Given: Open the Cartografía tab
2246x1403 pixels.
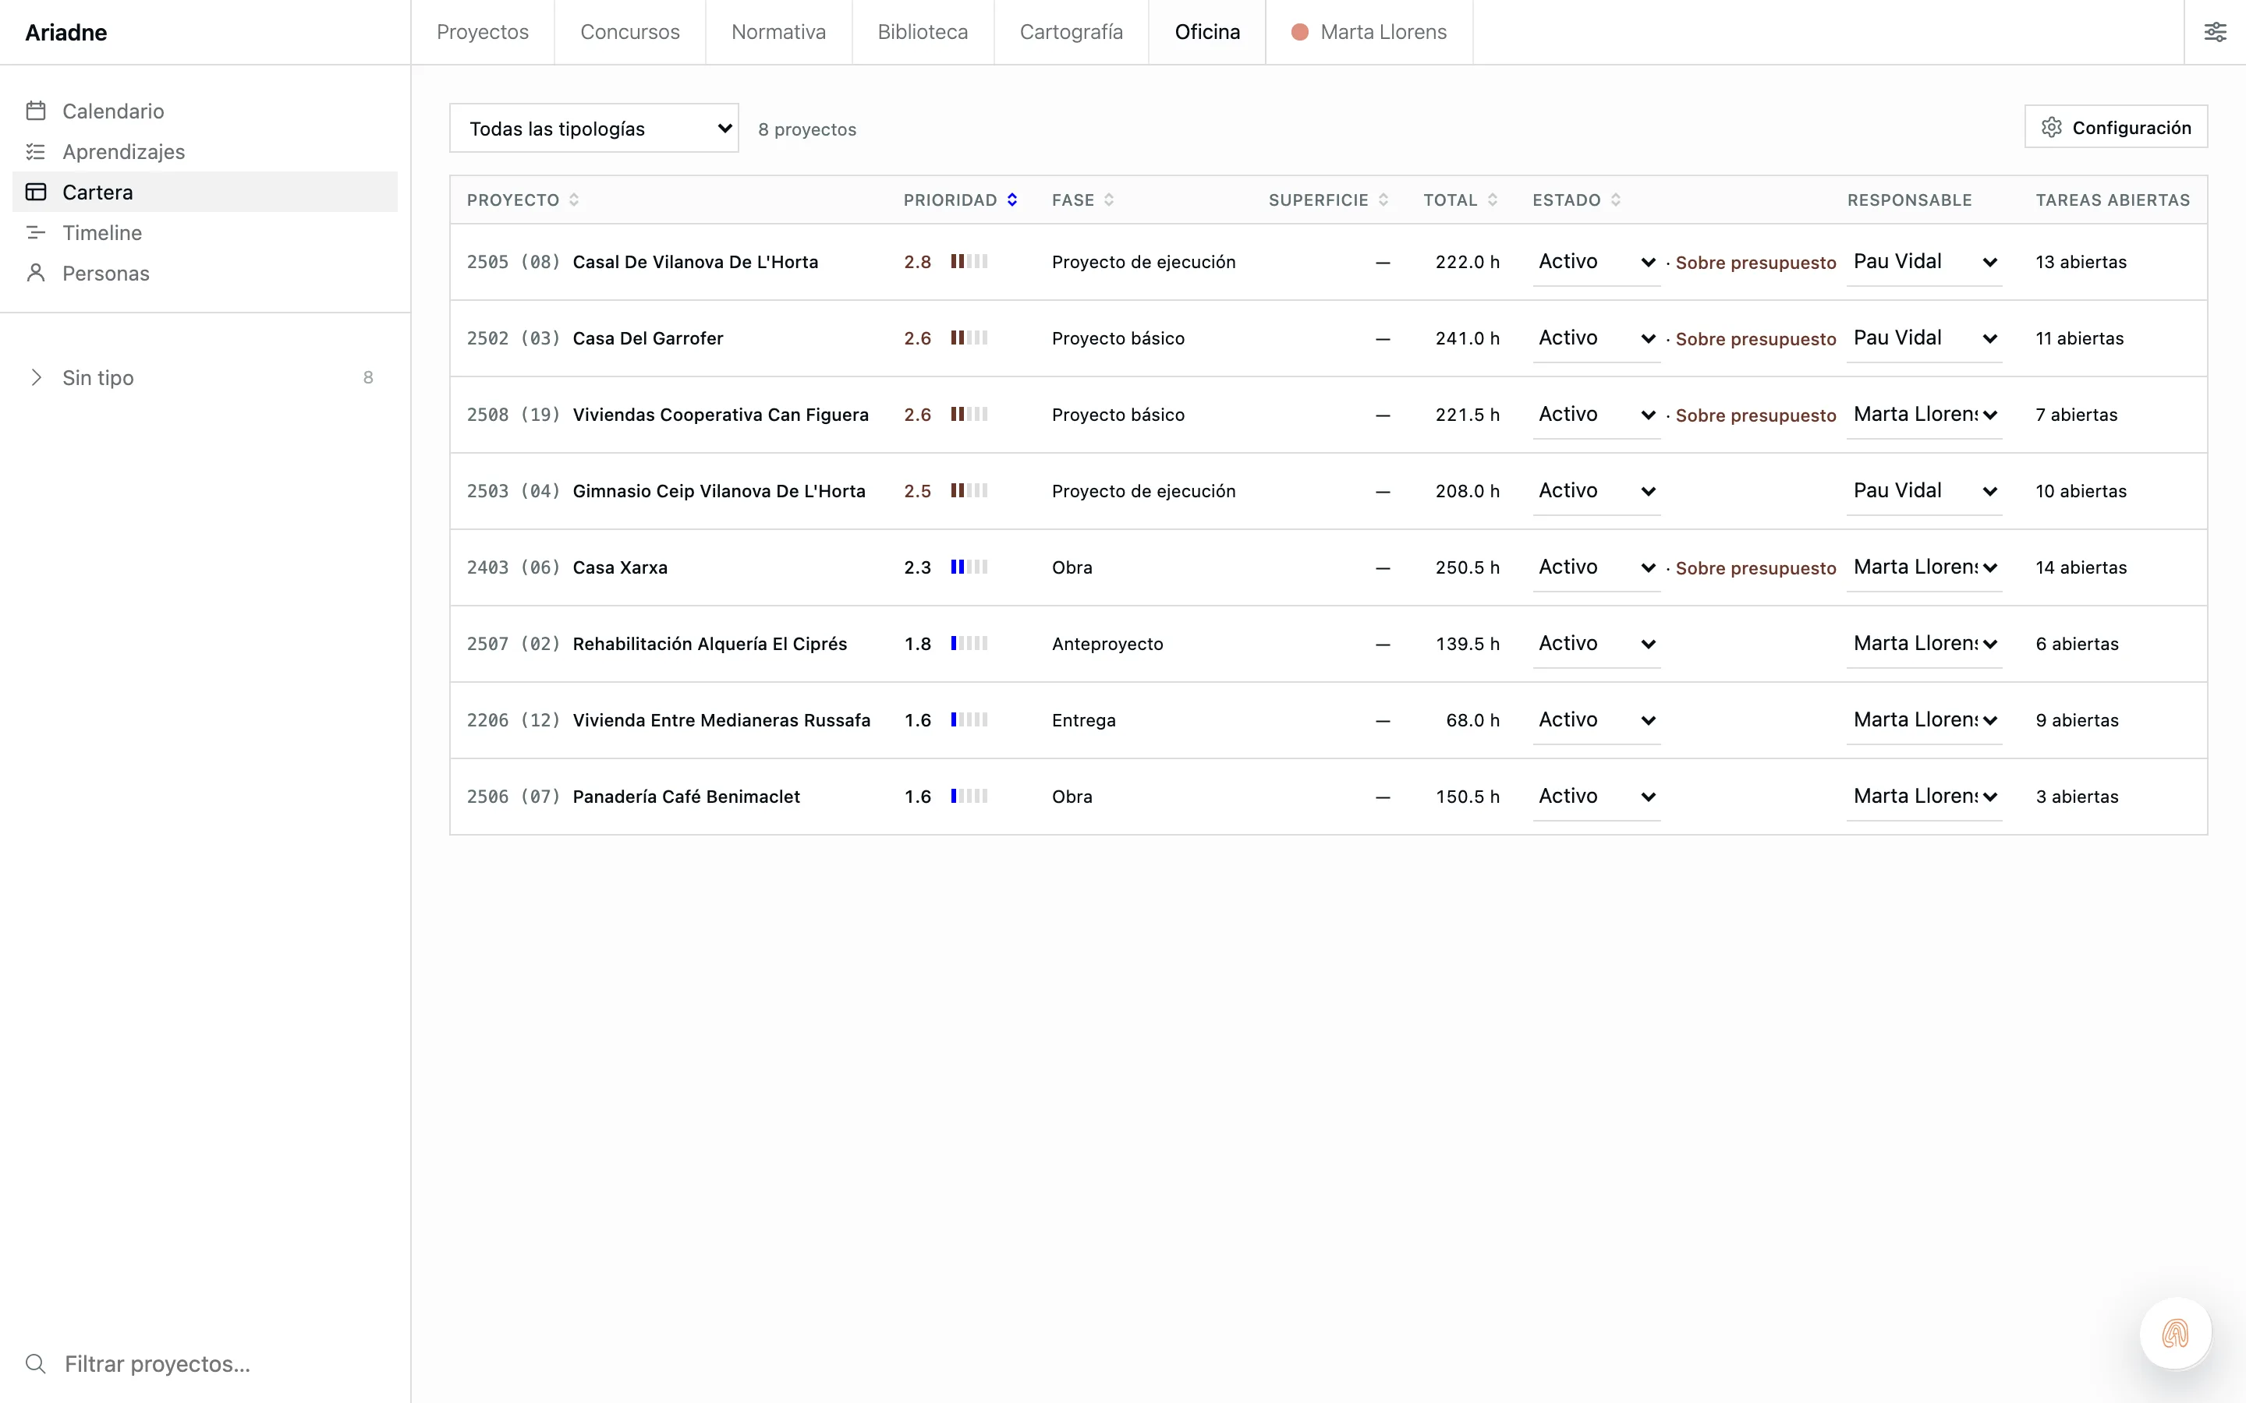Looking at the screenshot, I should tap(1071, 33).
